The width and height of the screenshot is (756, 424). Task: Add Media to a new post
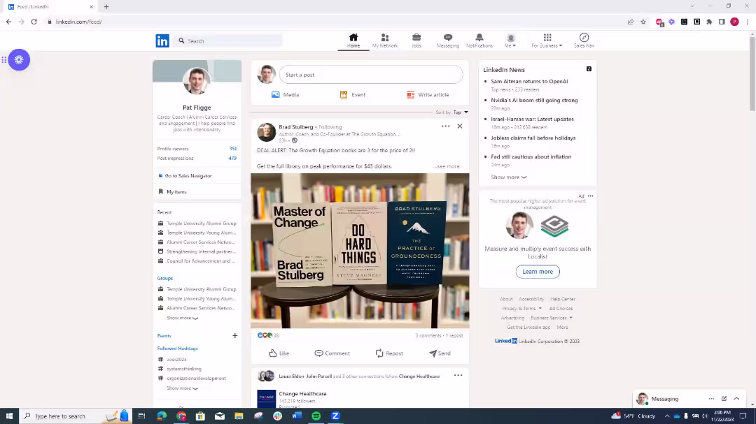(286, 95)
